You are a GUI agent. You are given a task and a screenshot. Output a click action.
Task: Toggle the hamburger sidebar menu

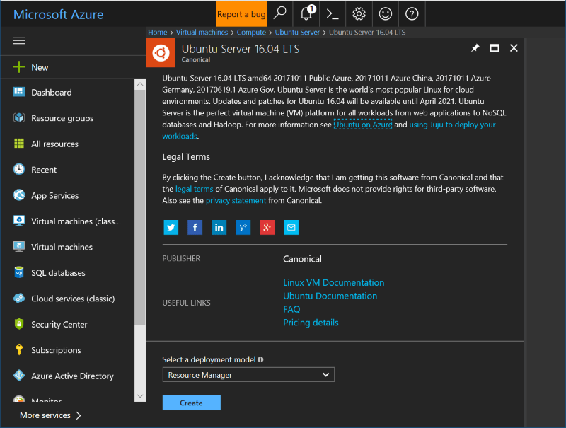tap(20, 40)
